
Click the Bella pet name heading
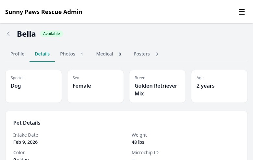[x=26, y=34]
